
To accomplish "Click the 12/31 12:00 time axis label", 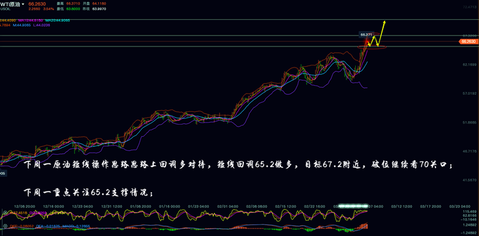I will [112, 207].
